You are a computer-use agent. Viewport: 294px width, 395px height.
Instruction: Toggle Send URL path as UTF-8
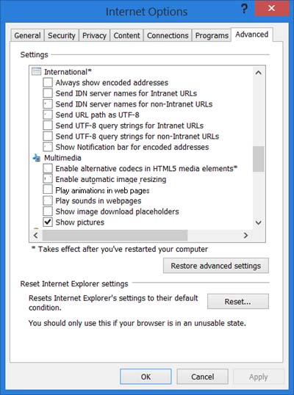(48, 115)
